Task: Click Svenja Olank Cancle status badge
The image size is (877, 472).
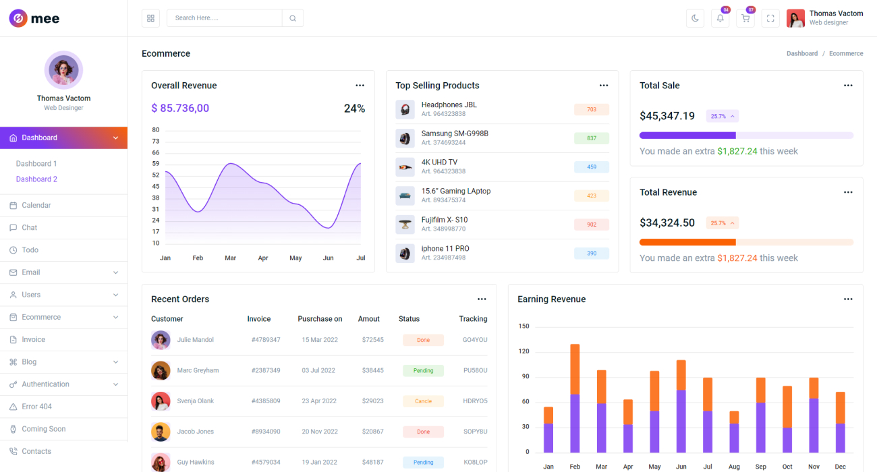Action: (423, 401)
